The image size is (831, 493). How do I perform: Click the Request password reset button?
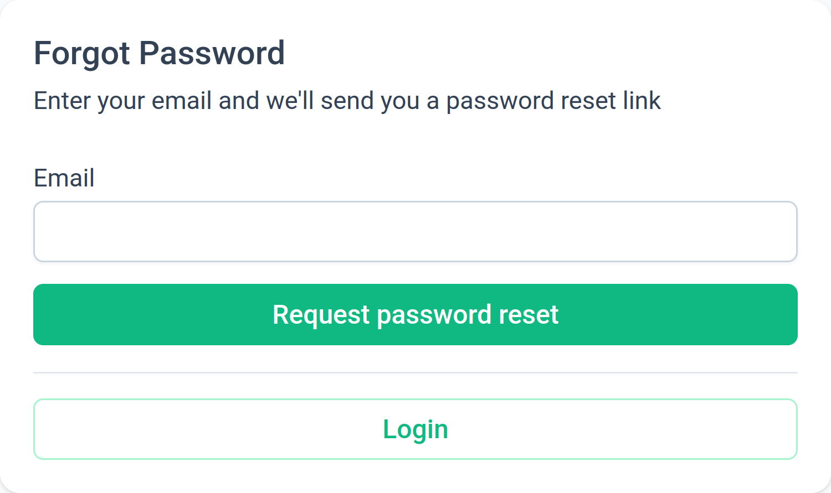[x=416, y=314]
